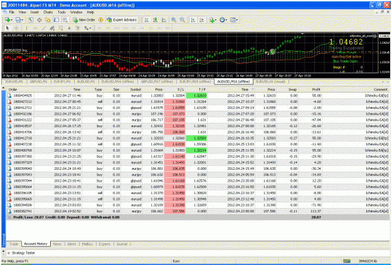Select the Trendline drawing tool
Viewport: 392px width, 265px height.
[x=44, y=28]
